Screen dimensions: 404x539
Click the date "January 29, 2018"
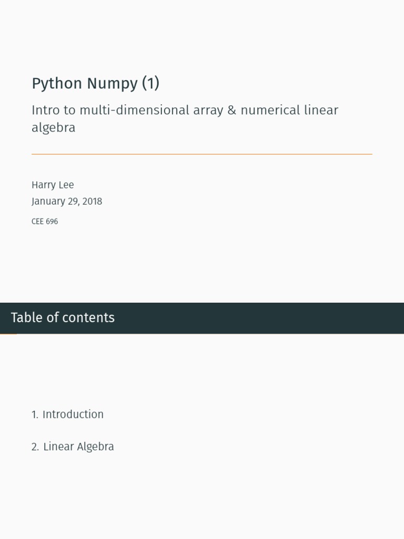(67, 202)
